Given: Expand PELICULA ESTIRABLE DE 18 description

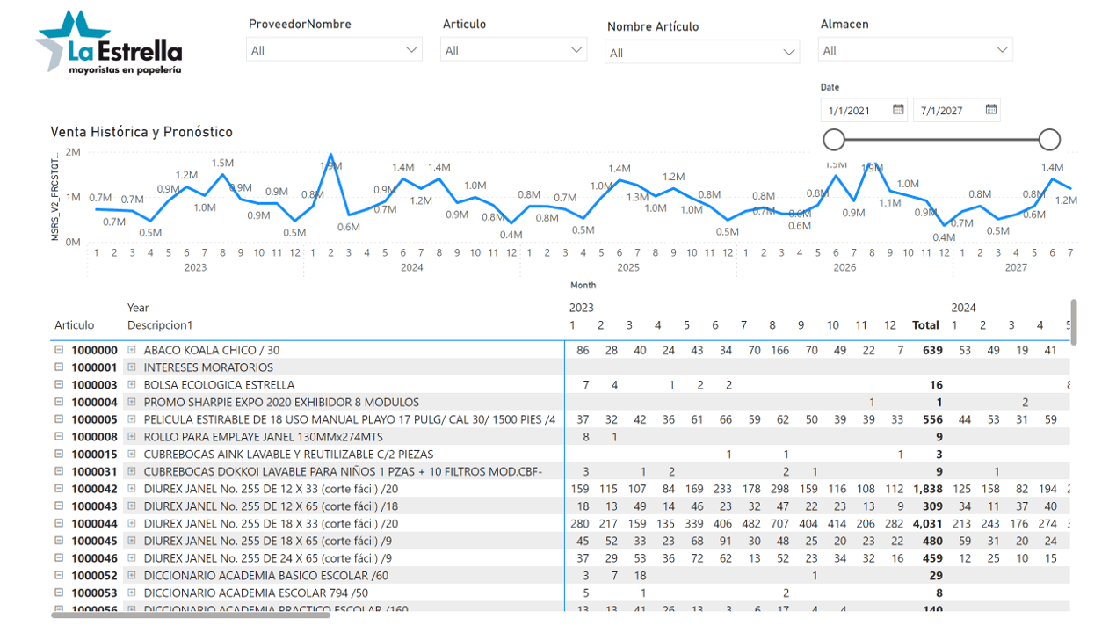Looking at the screenshot, I should coord(132,419).
